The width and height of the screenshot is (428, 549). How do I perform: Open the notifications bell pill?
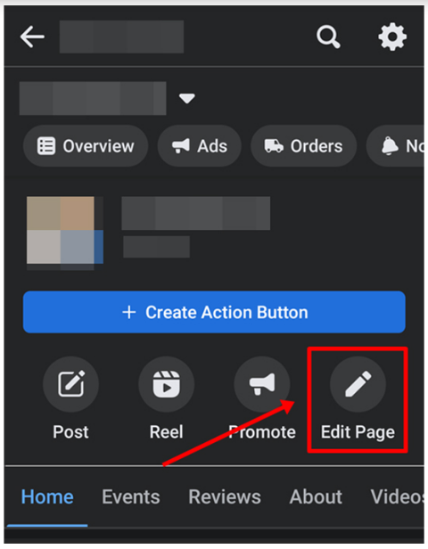pyautogui.click(x=395, y=146)
